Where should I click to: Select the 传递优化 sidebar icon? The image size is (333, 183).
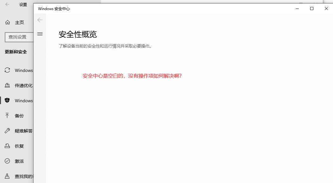[x=7, y=86]
